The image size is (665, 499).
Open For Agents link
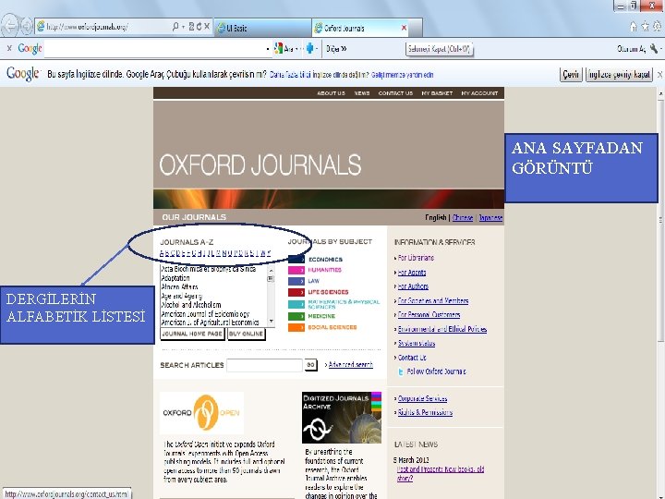pyautogui.click(x=412, y=273)
